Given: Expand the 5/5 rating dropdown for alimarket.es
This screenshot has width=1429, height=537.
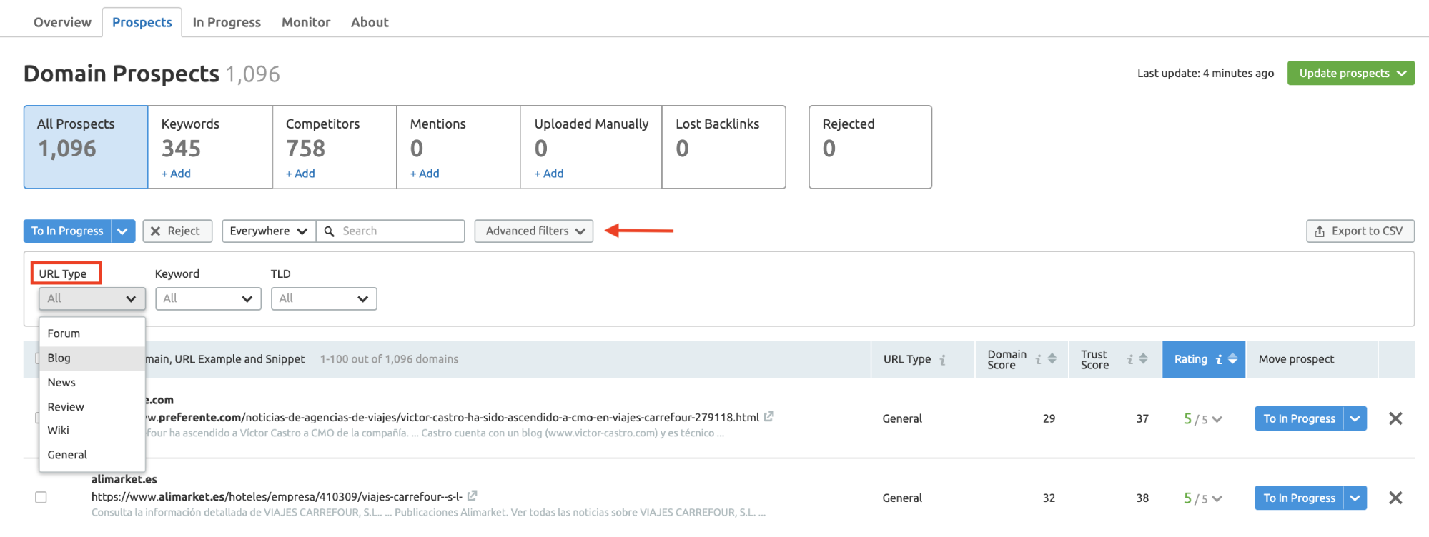Looking at the screenshot, I should pos(1217,498).
